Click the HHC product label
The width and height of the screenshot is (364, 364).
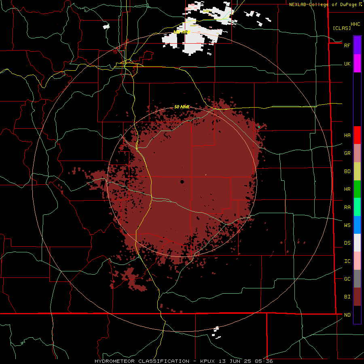[355, 24]
